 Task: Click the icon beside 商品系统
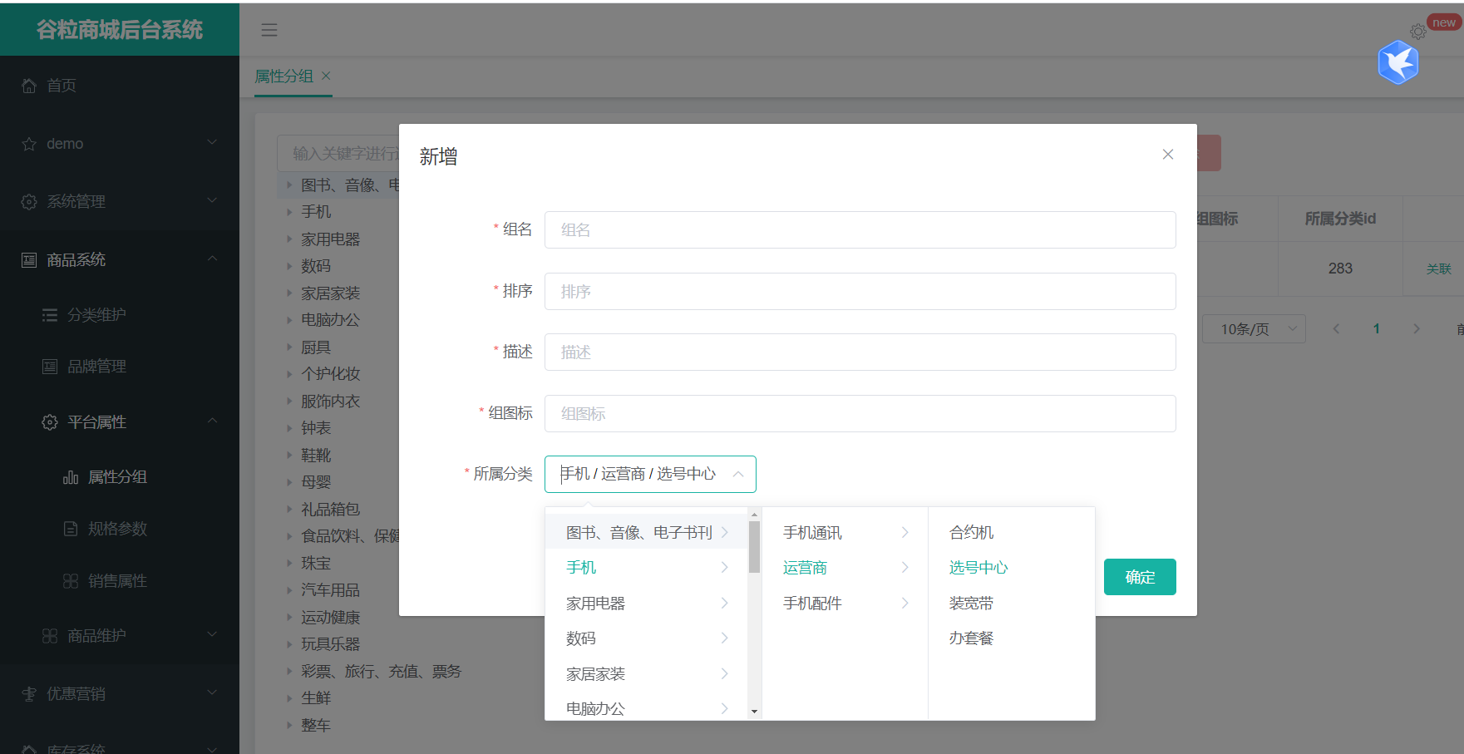tap(29, 260)
